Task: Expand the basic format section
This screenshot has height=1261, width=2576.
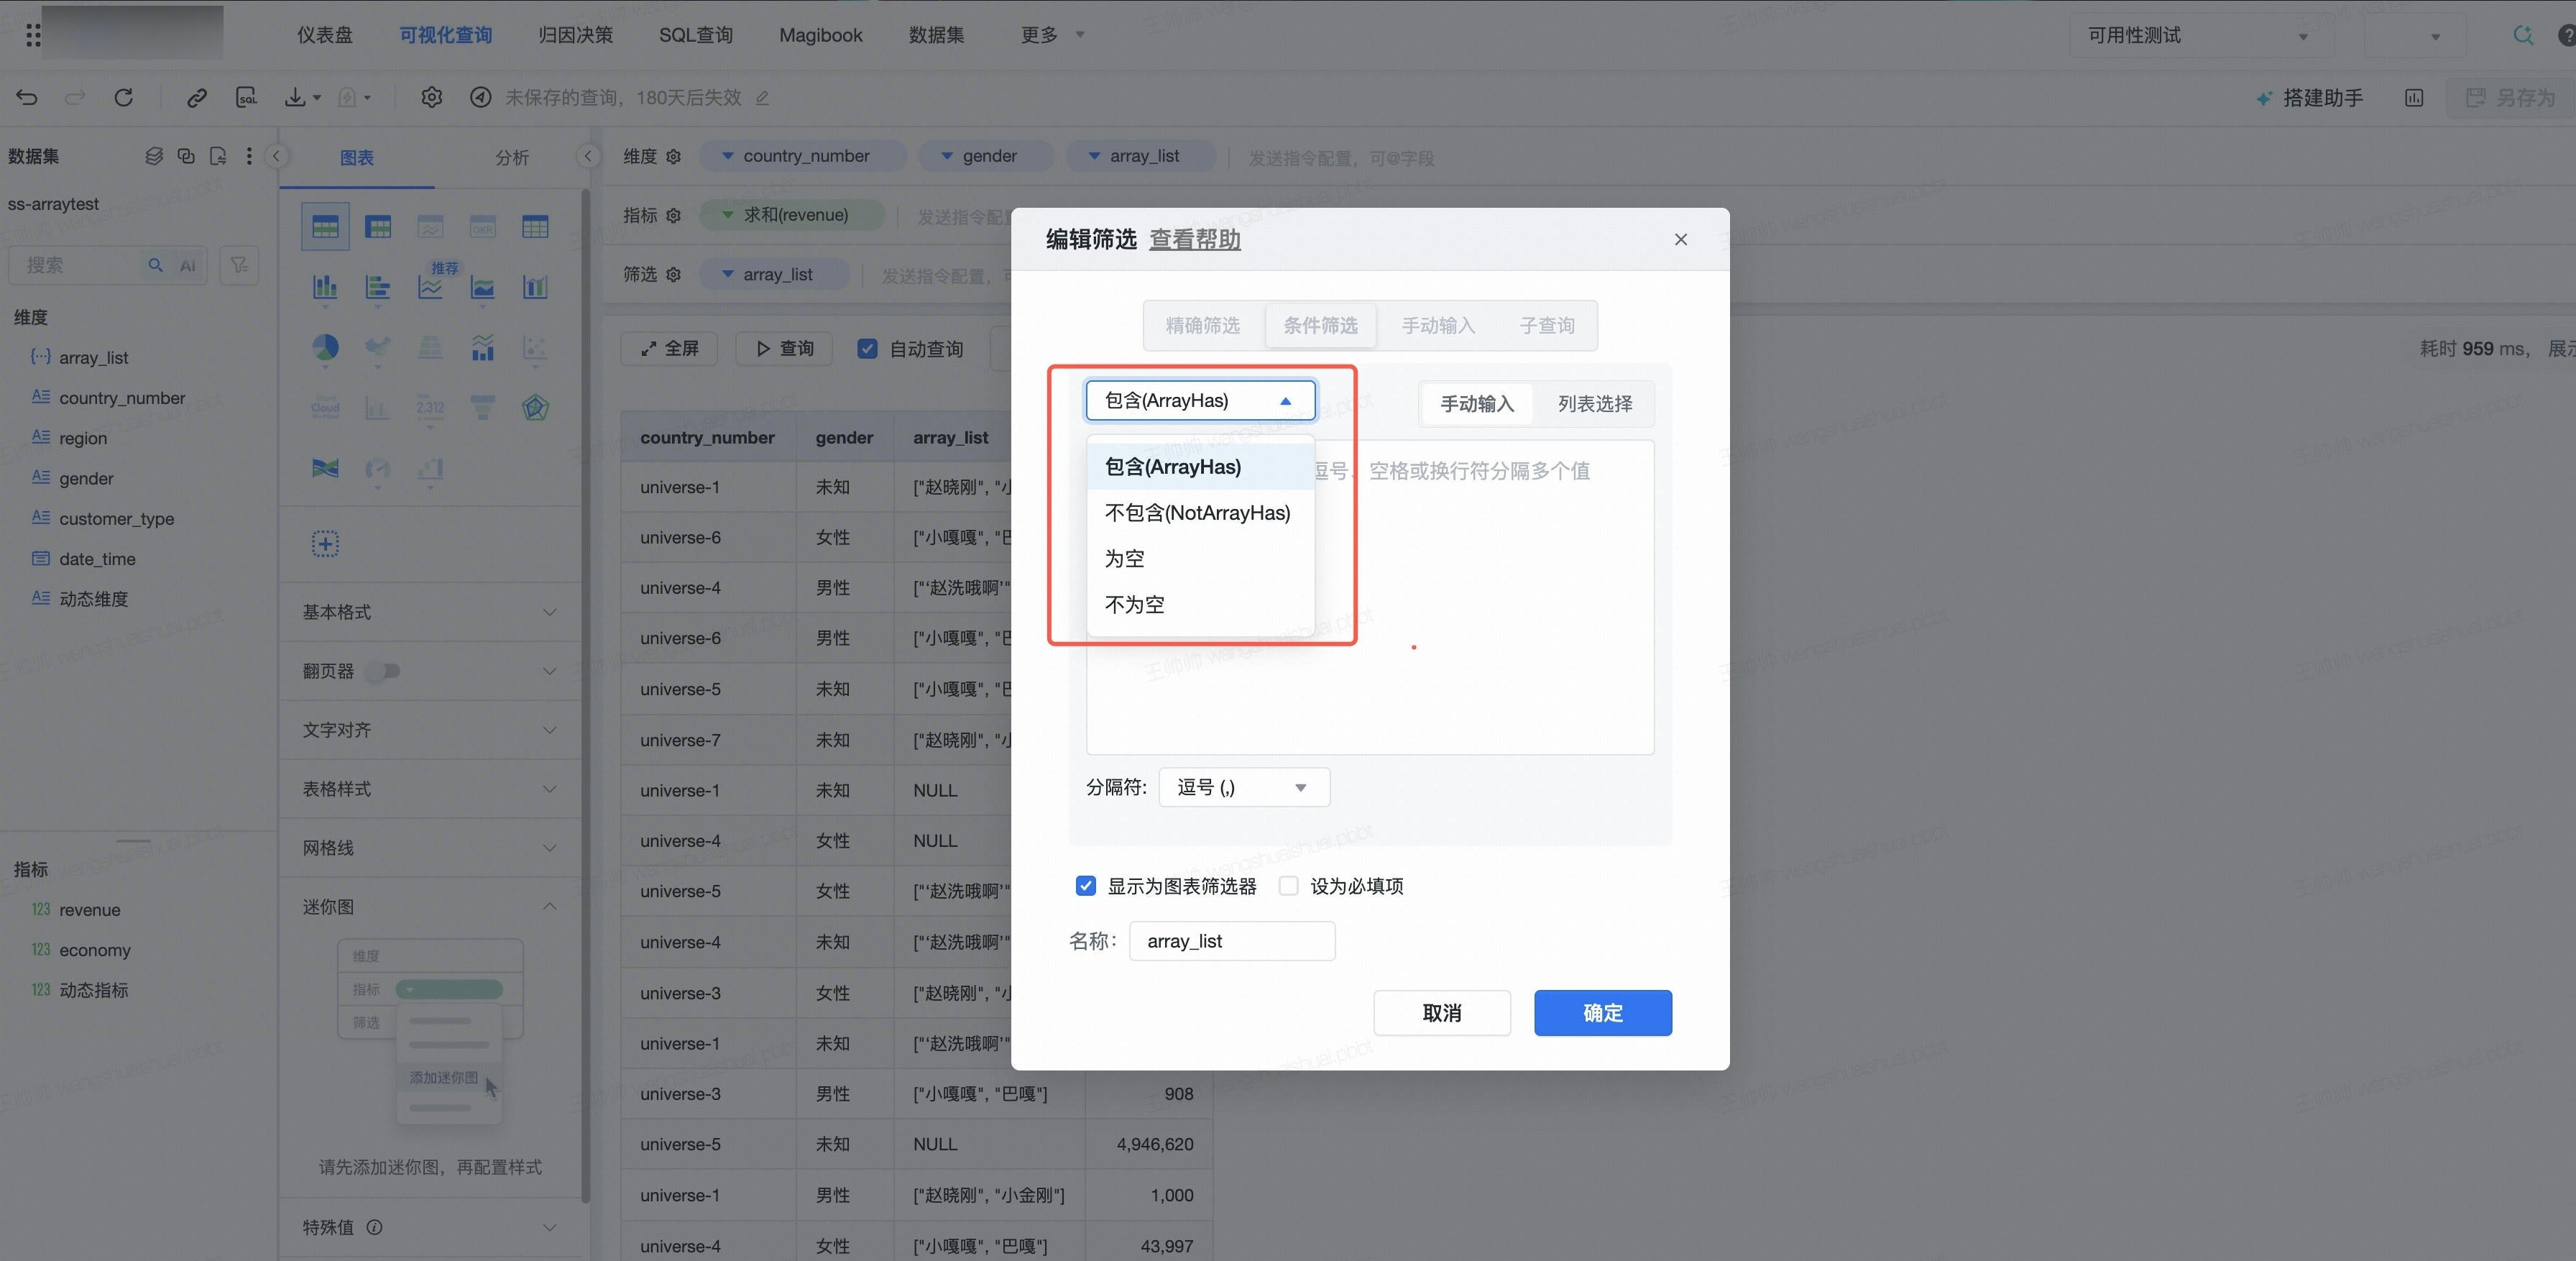Action: click(x=430, y=612)
